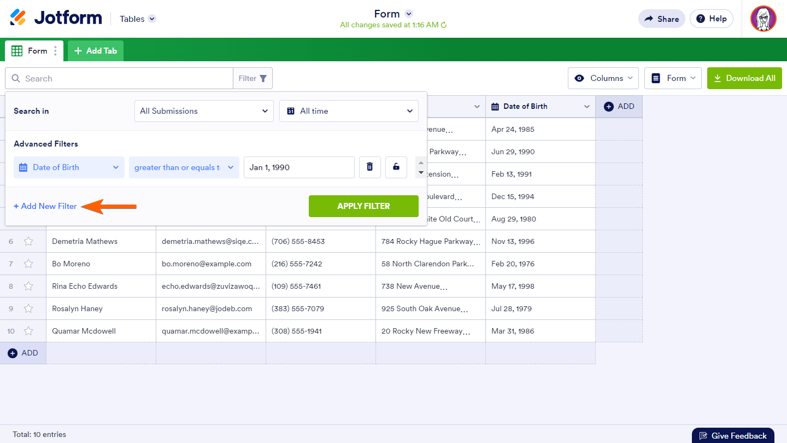Viewport: 787px width, 443px height.
Task: Click the Search input field
Action: click(x=119, y=78)
